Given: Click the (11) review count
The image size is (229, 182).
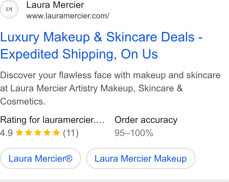Looking at the screenshot, I should [71, 133].
